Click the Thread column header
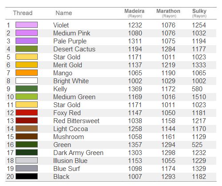The height and width of the screenshot is (186, 222). coord(23,13)
